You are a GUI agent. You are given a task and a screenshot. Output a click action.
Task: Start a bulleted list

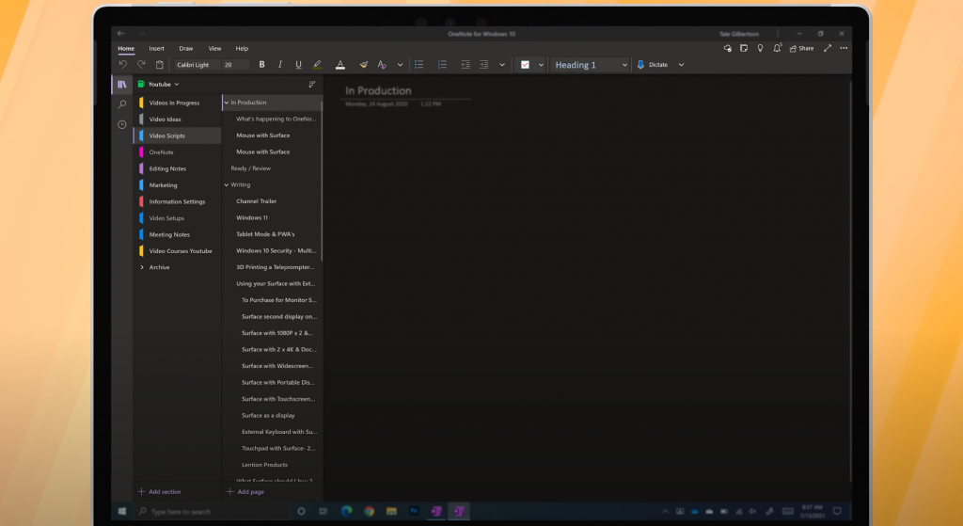pos(418,65)
